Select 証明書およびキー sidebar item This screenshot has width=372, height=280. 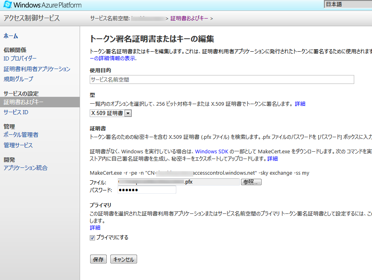(x=23, y=102)
